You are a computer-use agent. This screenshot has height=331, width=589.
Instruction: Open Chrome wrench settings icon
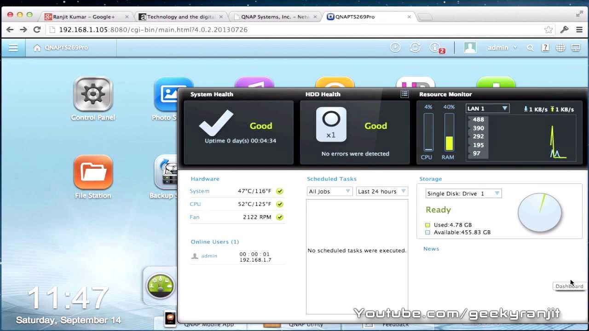click(x=564, y=29)
